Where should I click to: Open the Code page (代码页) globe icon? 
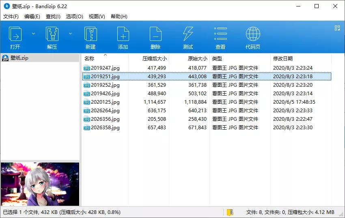pos(253,34)
